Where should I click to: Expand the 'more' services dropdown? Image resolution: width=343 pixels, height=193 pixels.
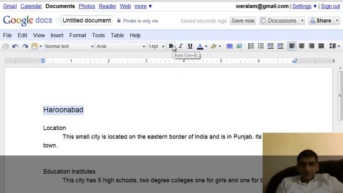coord(143,6)
